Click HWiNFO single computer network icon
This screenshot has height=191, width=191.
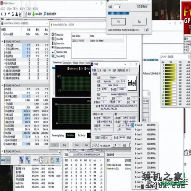click(x=21, y=160)
